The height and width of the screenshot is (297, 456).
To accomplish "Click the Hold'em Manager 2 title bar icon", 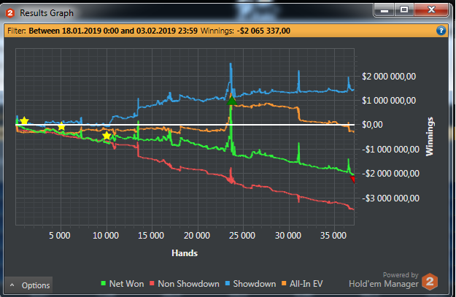I will pyautogui.click(x=10, y=13).
